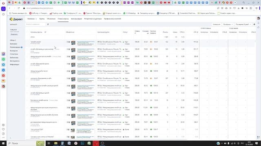Click the Колонки button above the table

coord(217,24)
